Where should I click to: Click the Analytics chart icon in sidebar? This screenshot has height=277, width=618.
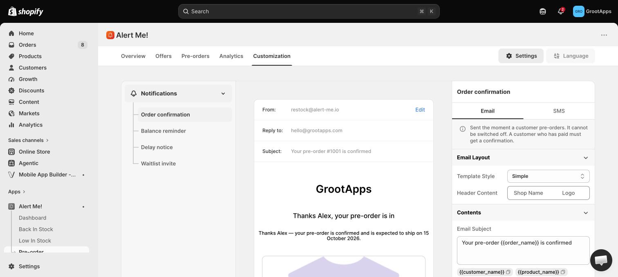pyautogui.click(x=11, y=125)
